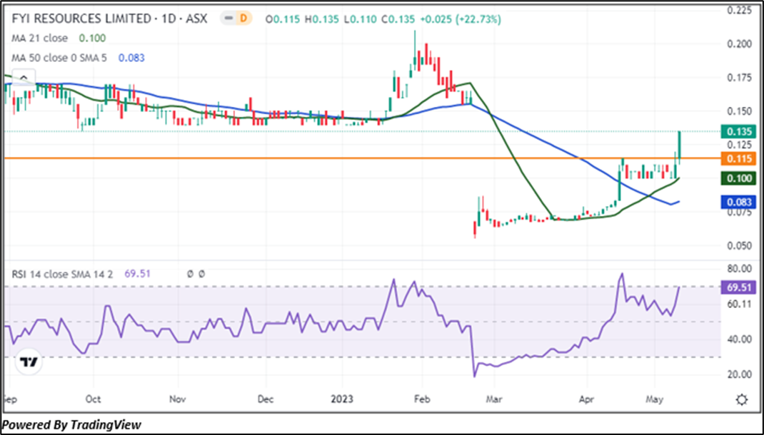
Task: Open chart settings via the gear icon
Action: coord(742,400)
